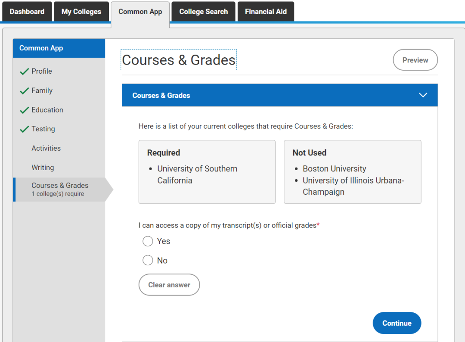Click the green checkmark beside Profile
465x342 pixels.
pyautogui.click(x=24, y=72)
